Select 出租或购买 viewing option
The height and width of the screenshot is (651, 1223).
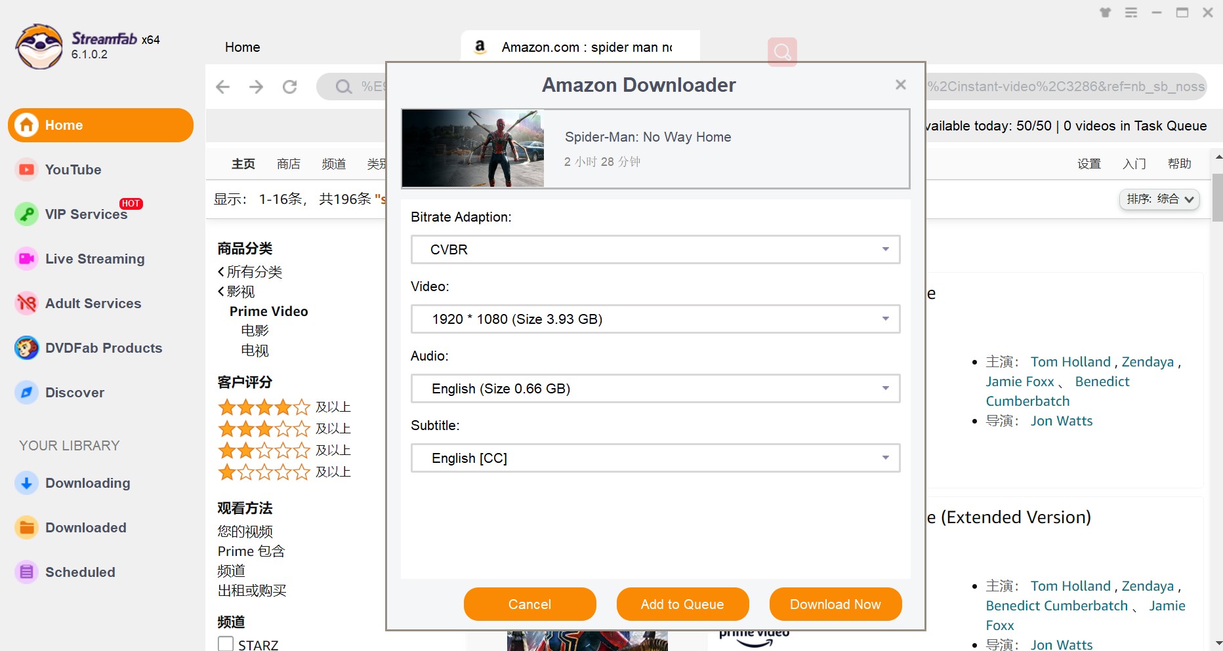pos(252,591)
